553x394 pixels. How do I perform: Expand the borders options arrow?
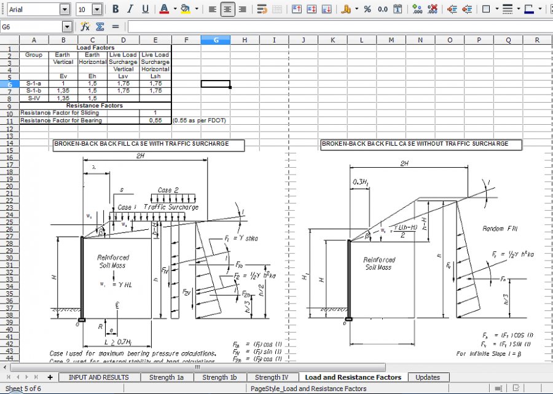tap(497, 9)
